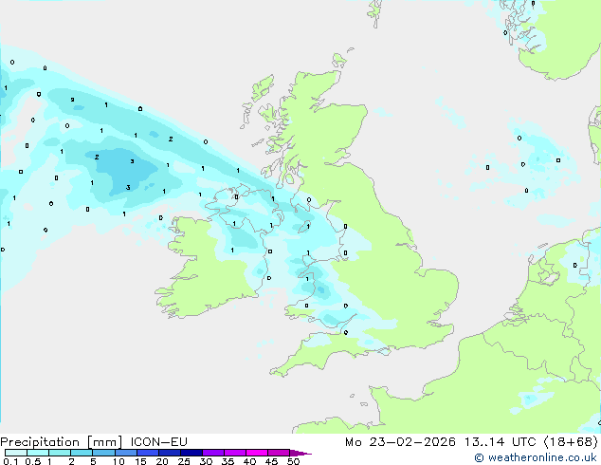The width and height of the screenshot is (601, 465).
Task: Click the "Precipitation" title text
Action: point(40,442)
